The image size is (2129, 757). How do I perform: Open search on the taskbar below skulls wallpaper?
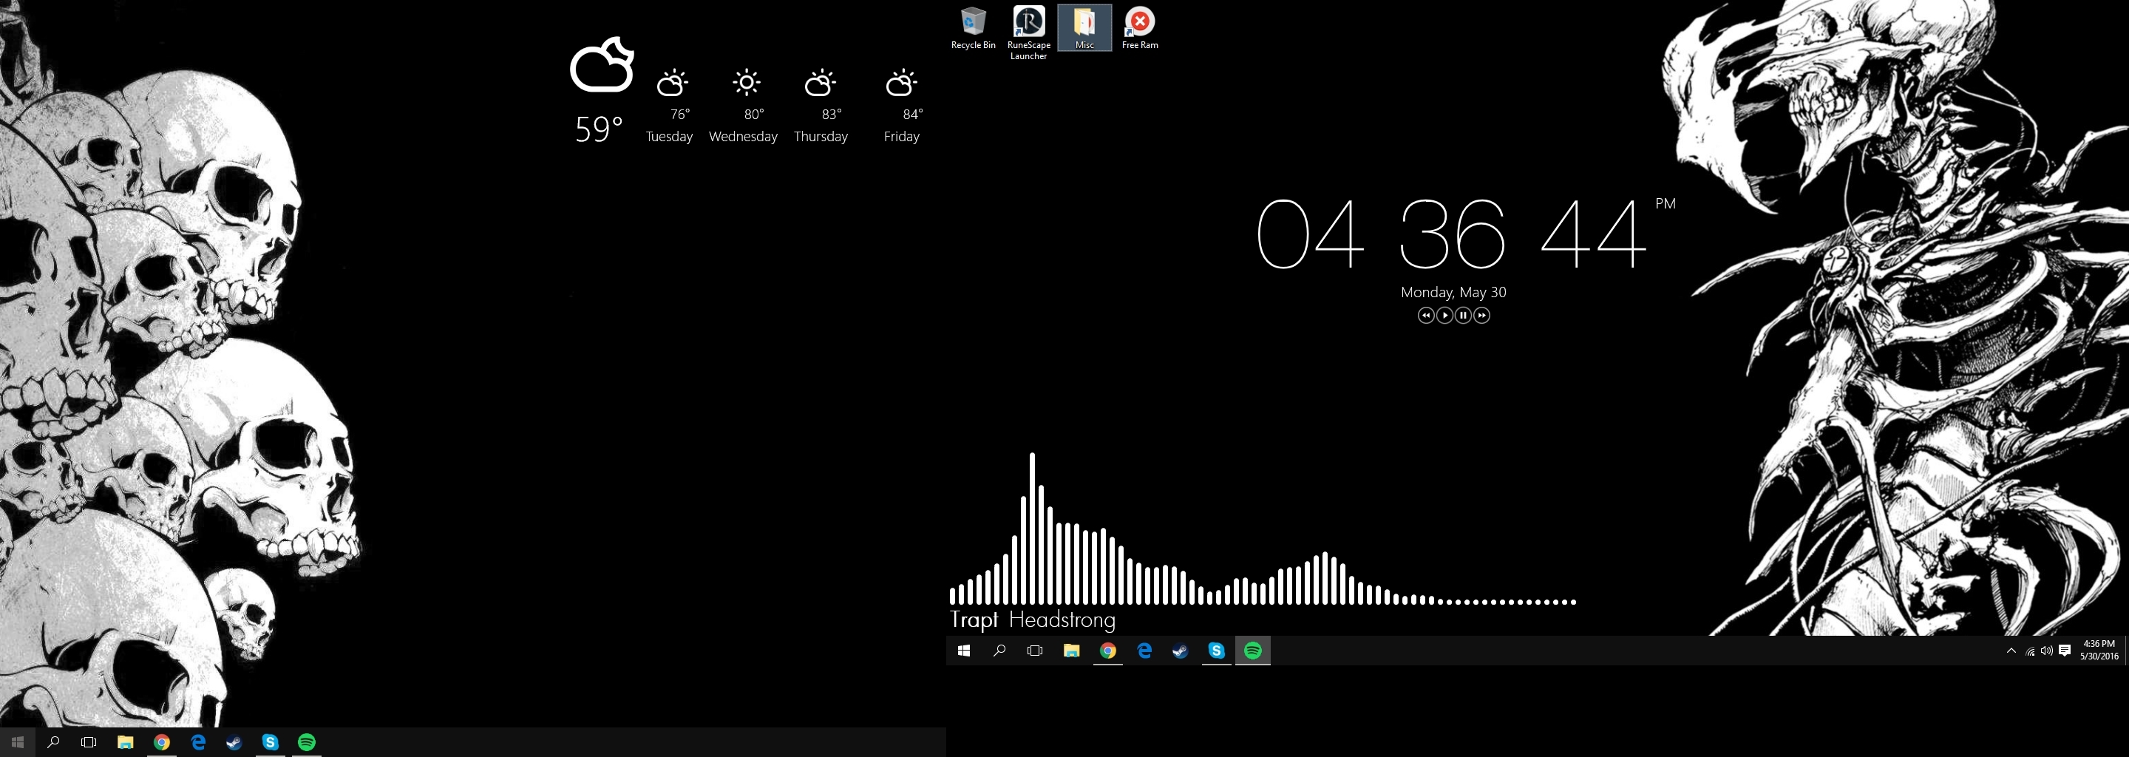pyautogui.click(x=53, y=742)
